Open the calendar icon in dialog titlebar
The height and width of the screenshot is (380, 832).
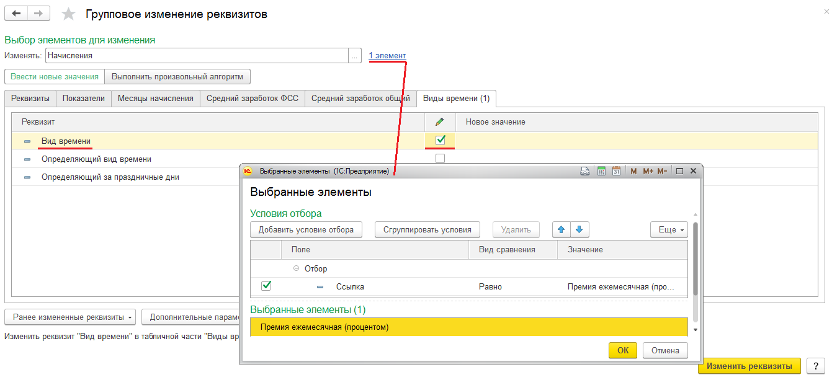(x=616, y=171)
